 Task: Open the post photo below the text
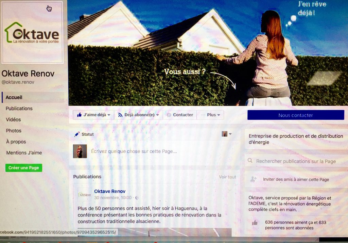[x=155, y=232]
